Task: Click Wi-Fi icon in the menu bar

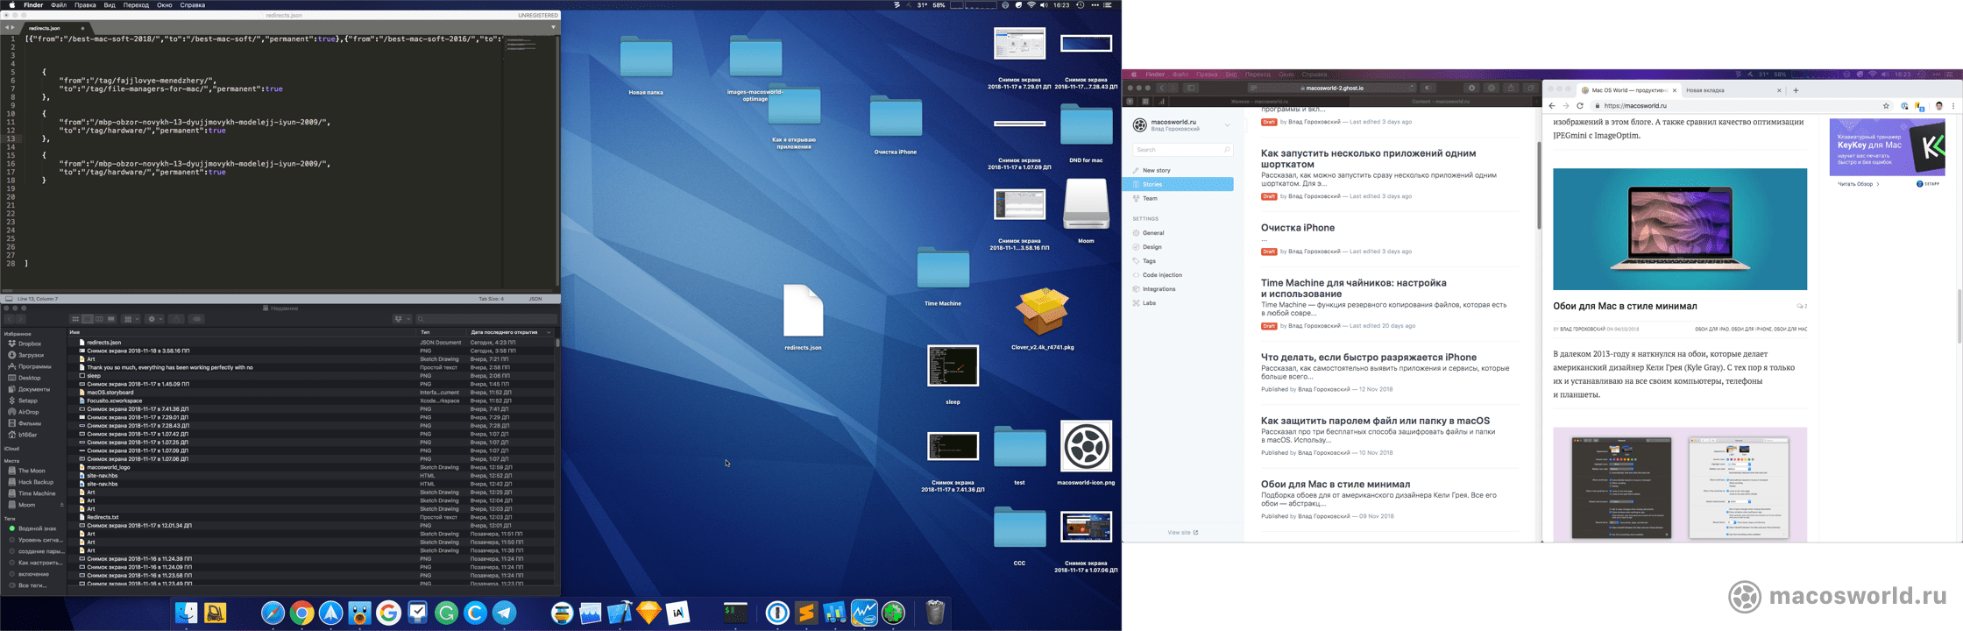Action: point(1031,5)
